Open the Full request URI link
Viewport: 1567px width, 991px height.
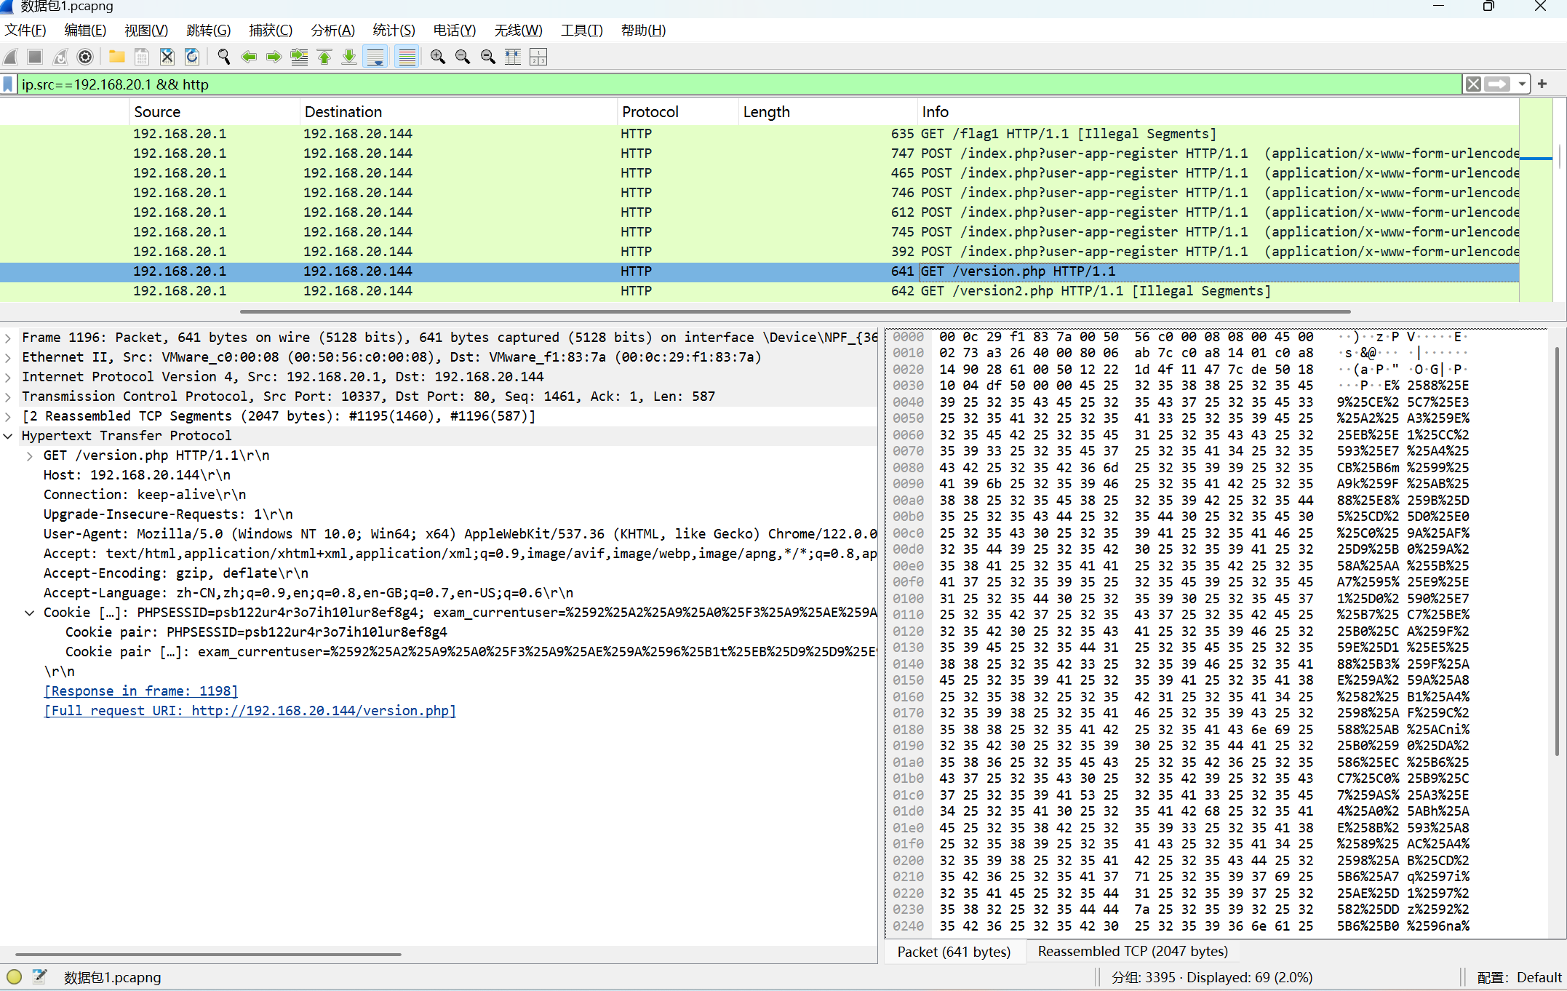250,711
